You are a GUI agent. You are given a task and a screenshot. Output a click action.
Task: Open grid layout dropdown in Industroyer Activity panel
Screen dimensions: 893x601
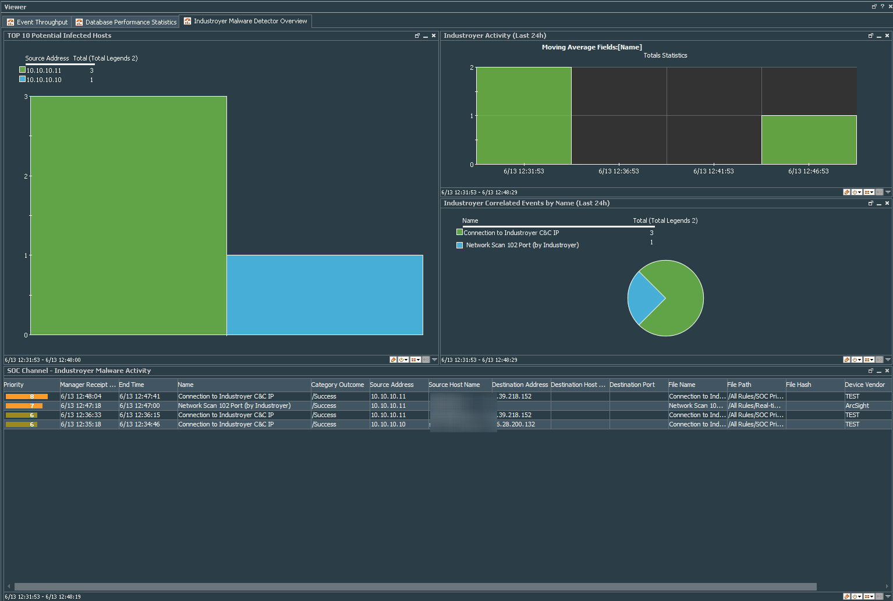pos(869,192)
